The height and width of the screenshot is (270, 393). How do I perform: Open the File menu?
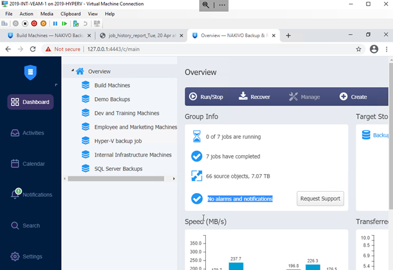coord(9,14)
